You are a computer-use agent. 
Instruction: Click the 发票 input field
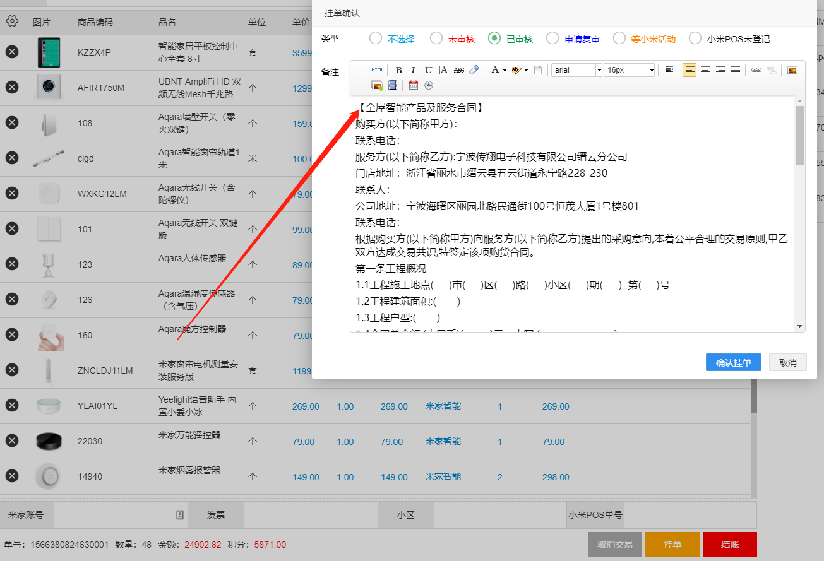pyautogui.click(x=311, y=515)
